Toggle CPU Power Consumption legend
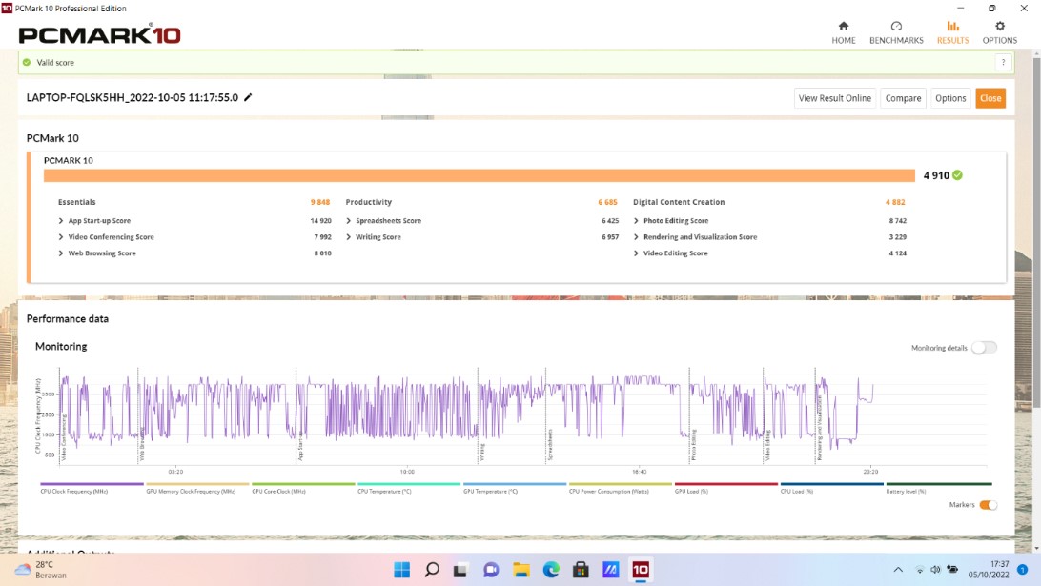 (x=620, y=488)
